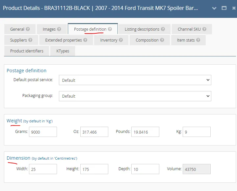Open the Product identifiers tab
The image size is (237, 191).
[27, 51]
